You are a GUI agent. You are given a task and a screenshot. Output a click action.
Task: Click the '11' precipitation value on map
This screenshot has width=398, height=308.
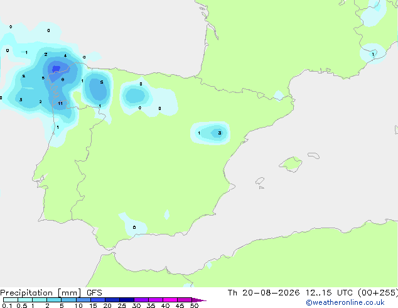60,104
